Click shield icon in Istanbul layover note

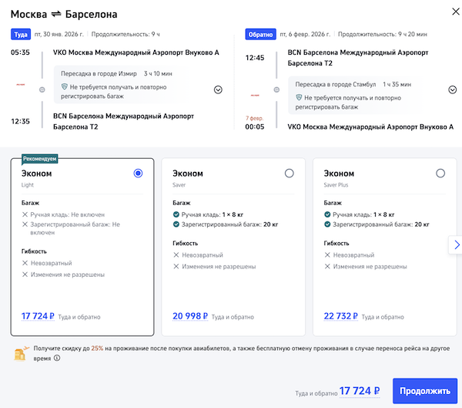pos(300,99)
